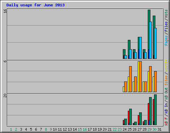The height and width of the screenshot is (133, 170).
Task: Click day "9" on the x-axis
Action: pos(51,129)
